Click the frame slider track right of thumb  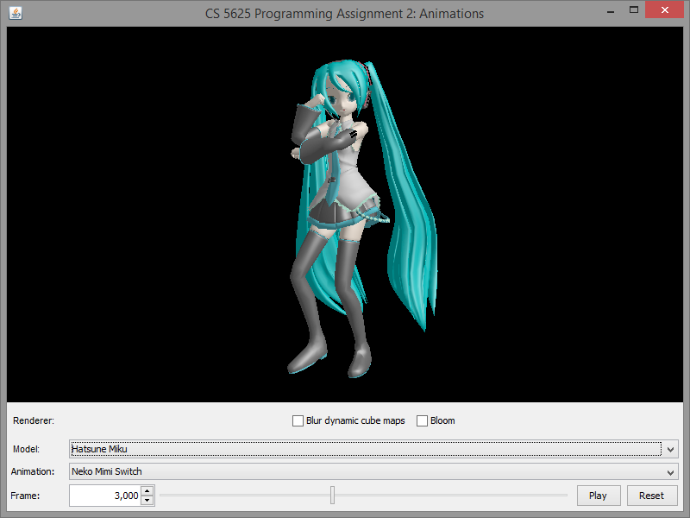click(448, 496)
